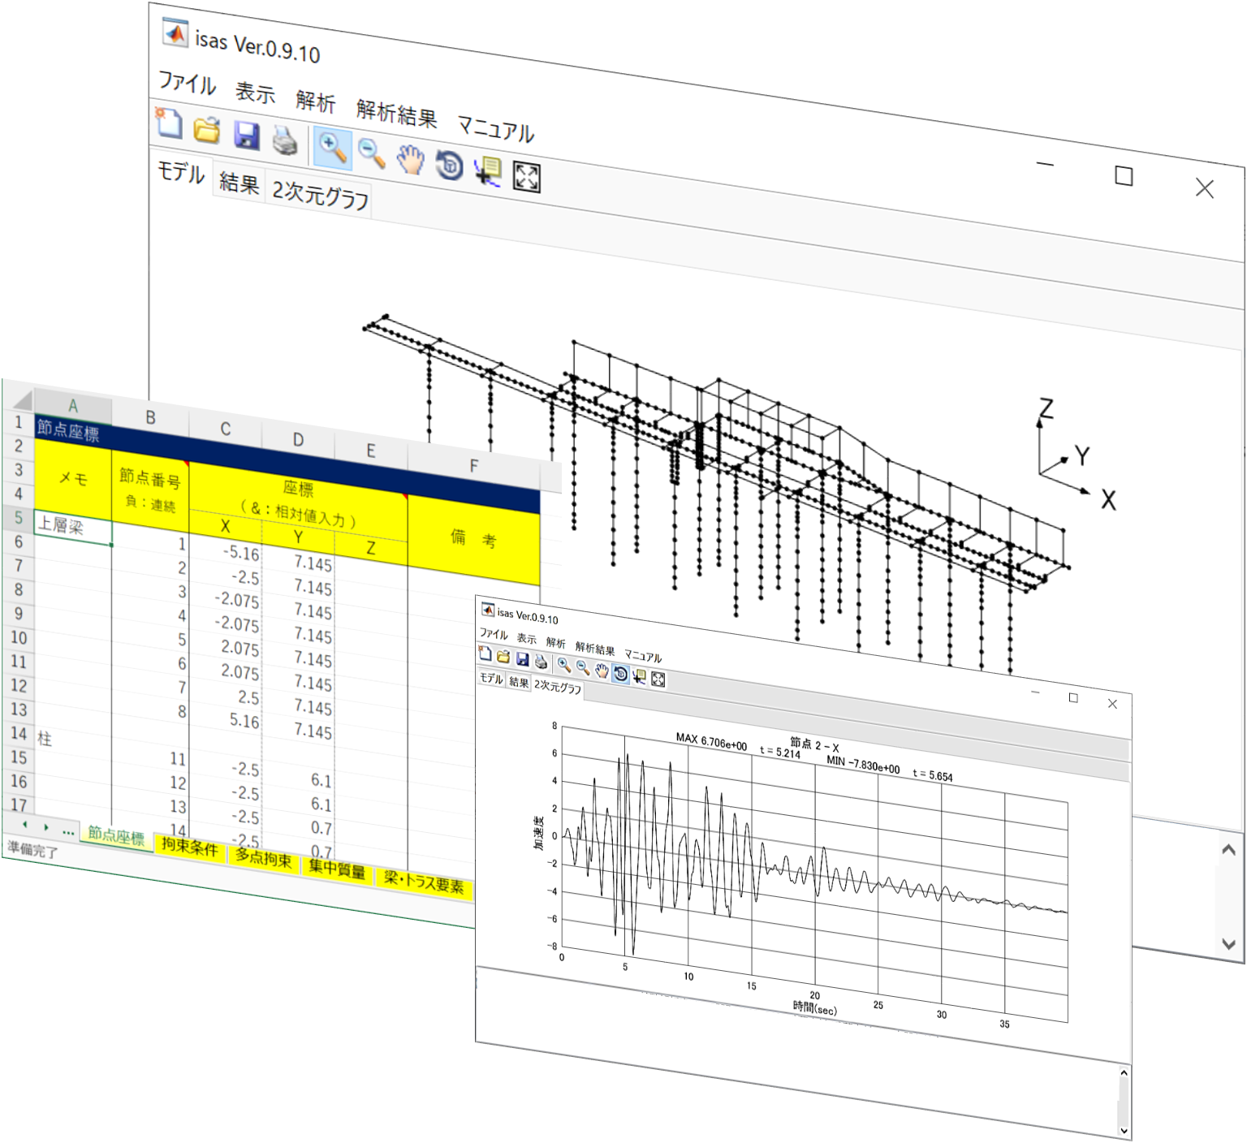
Task: Open the 解析 menu in the large window
Action: (316, 101)
